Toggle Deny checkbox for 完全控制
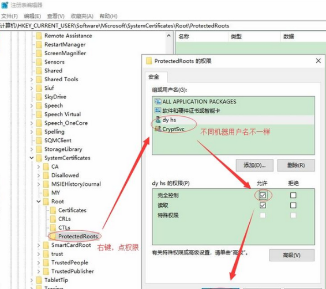Screen dimensions: 326x289 click(x=293, y=195)
